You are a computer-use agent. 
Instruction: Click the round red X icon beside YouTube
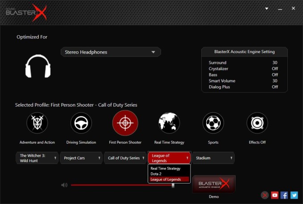pos(265,196)
